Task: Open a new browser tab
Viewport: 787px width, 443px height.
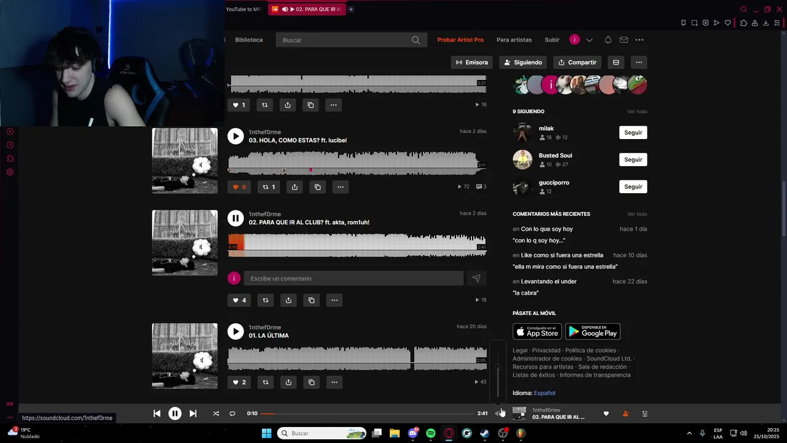Action: click(351, 9)
